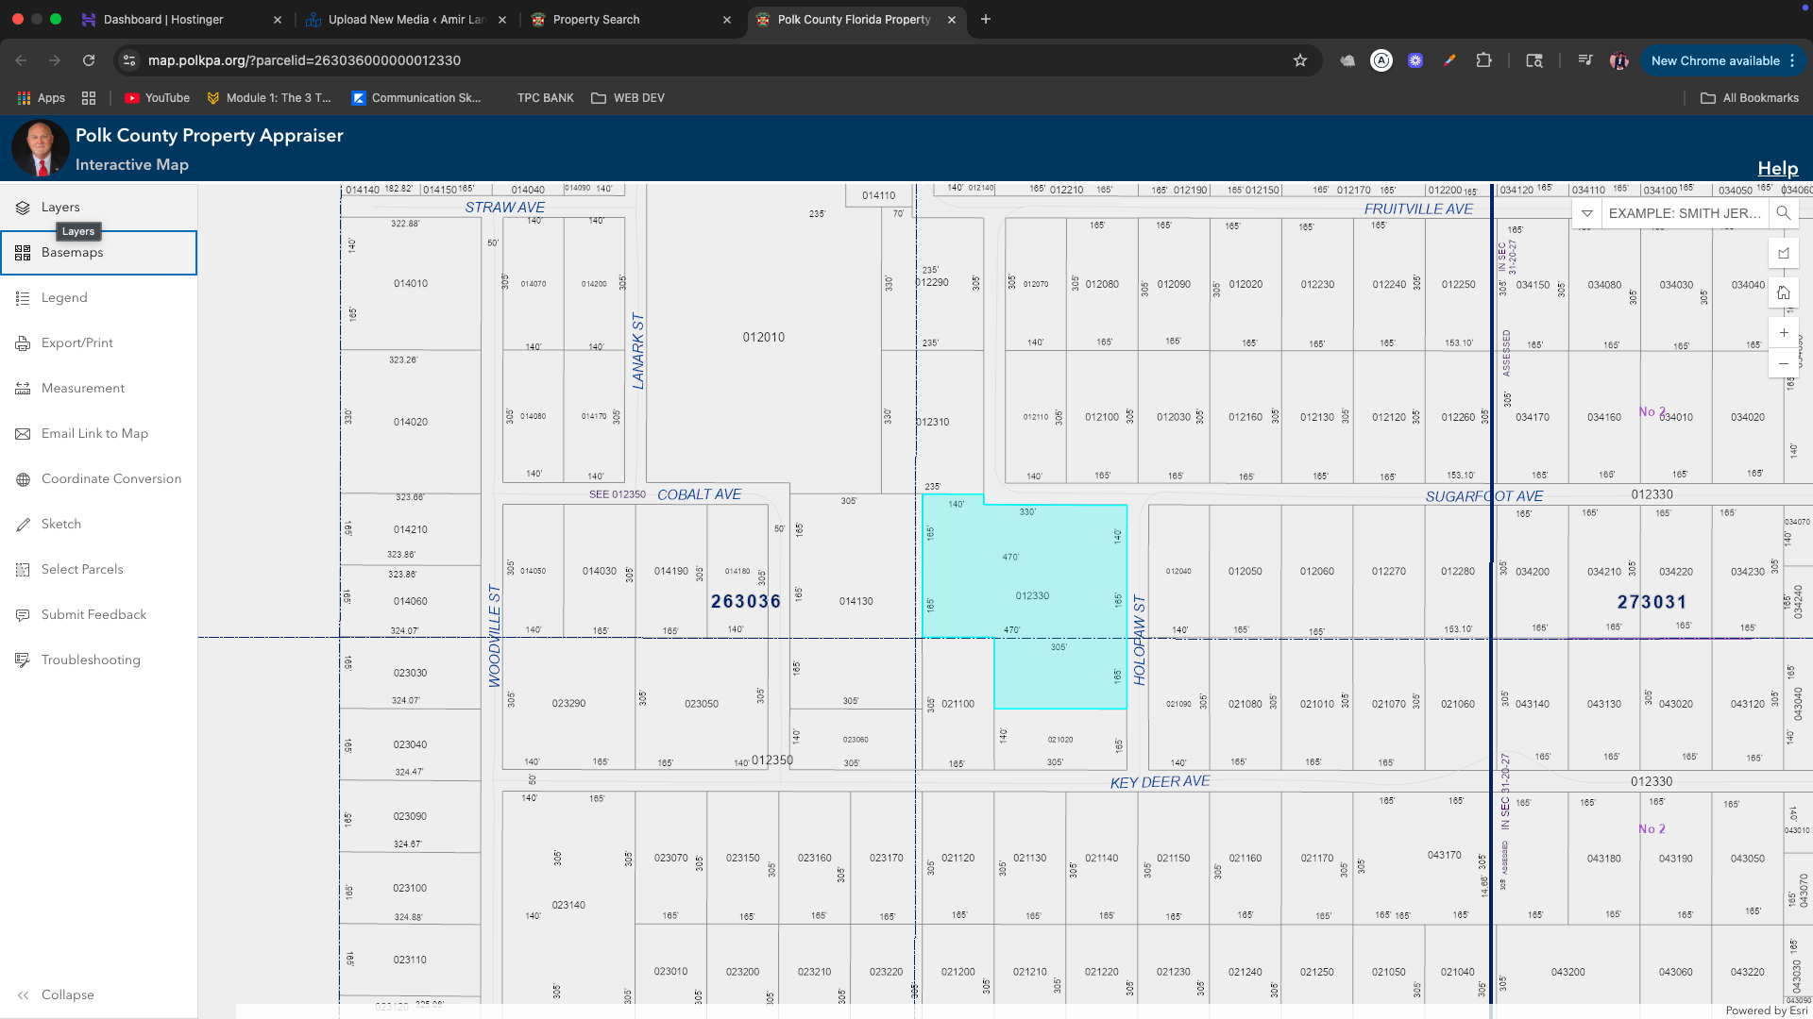
Task: Zoom out with the minus button
Action: 1784,363
